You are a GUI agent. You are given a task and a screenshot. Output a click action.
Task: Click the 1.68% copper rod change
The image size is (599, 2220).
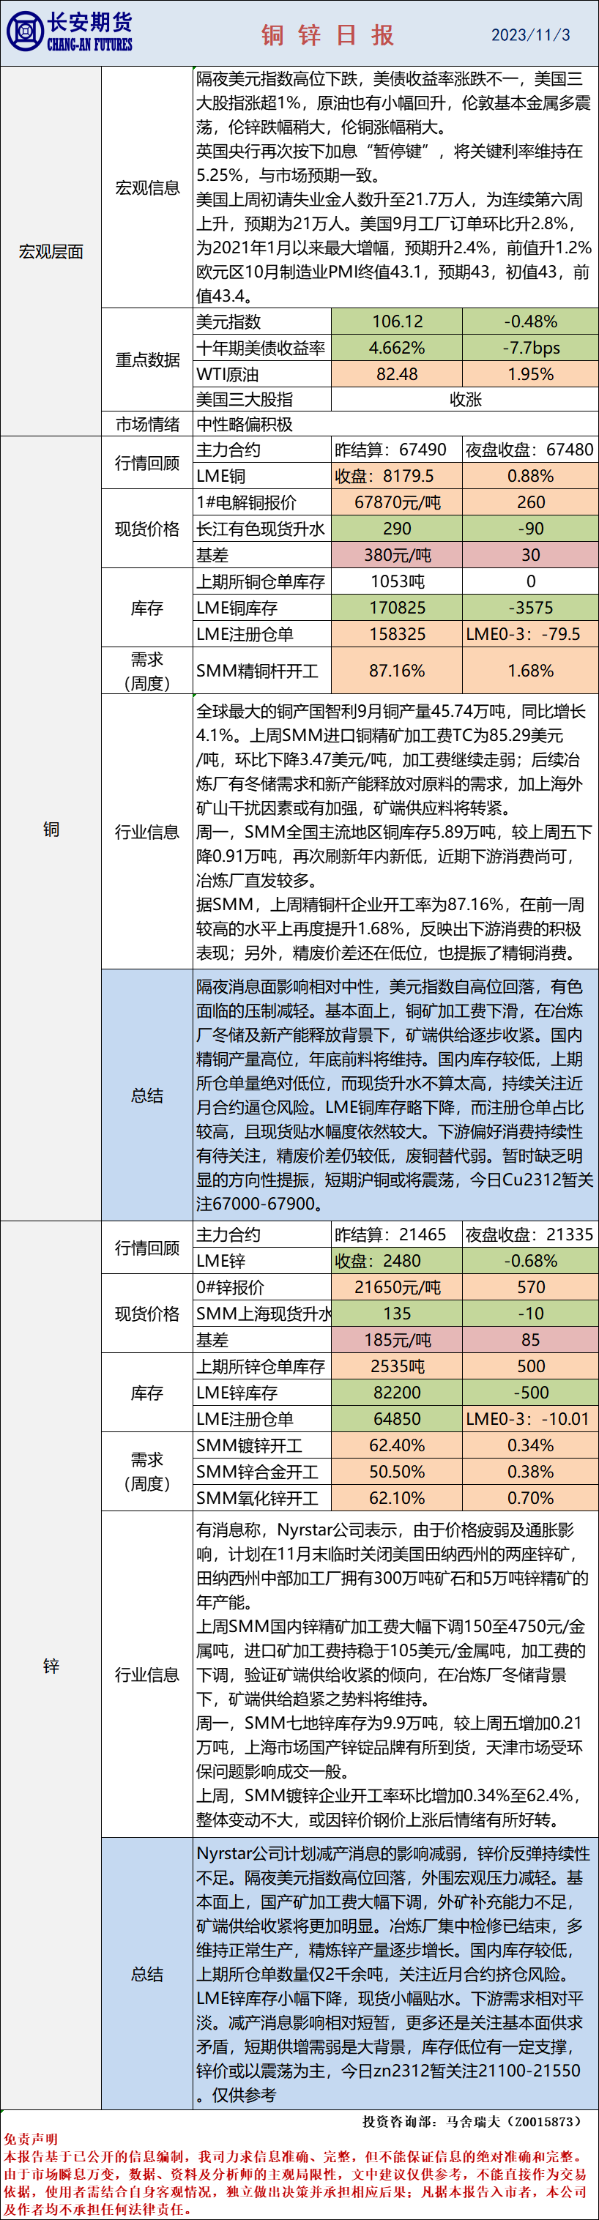(530, 671)
